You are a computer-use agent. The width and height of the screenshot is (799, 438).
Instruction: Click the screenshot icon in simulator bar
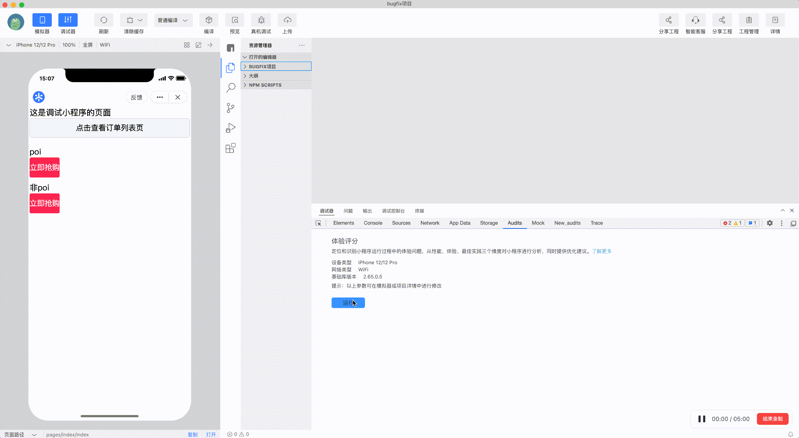[199, 45]
